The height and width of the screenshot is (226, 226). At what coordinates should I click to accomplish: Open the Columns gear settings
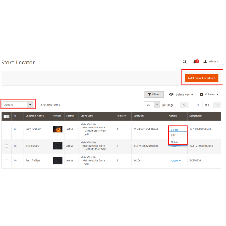(x=209, y=95)
